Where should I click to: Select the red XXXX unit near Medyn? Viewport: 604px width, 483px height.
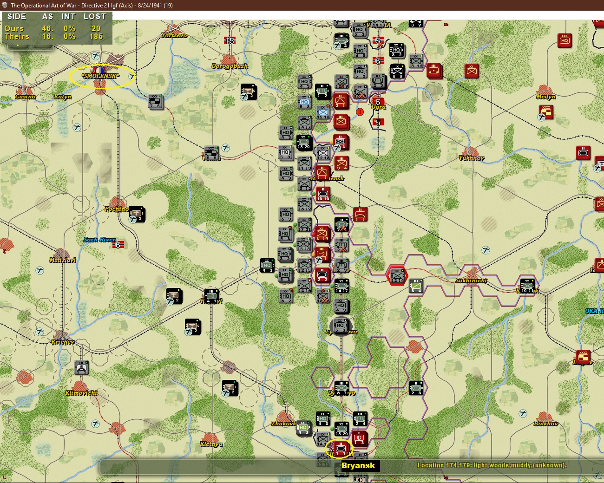point(546,112)
